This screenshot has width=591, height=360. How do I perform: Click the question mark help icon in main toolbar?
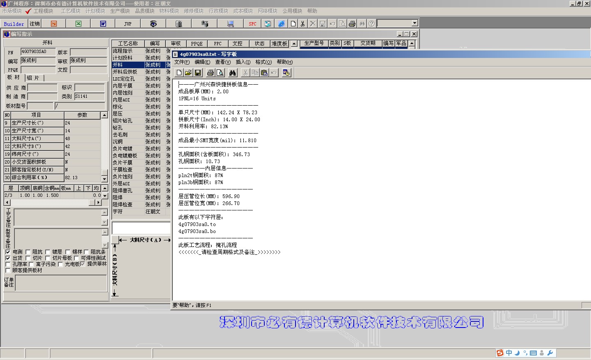pyautogui.click(x=371, y=24)
